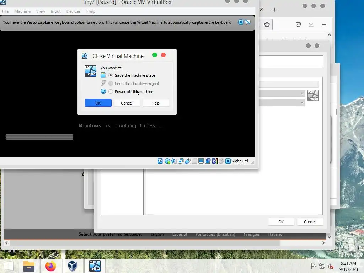This screenshot has height=273, width=364.
Task: Open File Explorer from taskbar
Action: 29,266
